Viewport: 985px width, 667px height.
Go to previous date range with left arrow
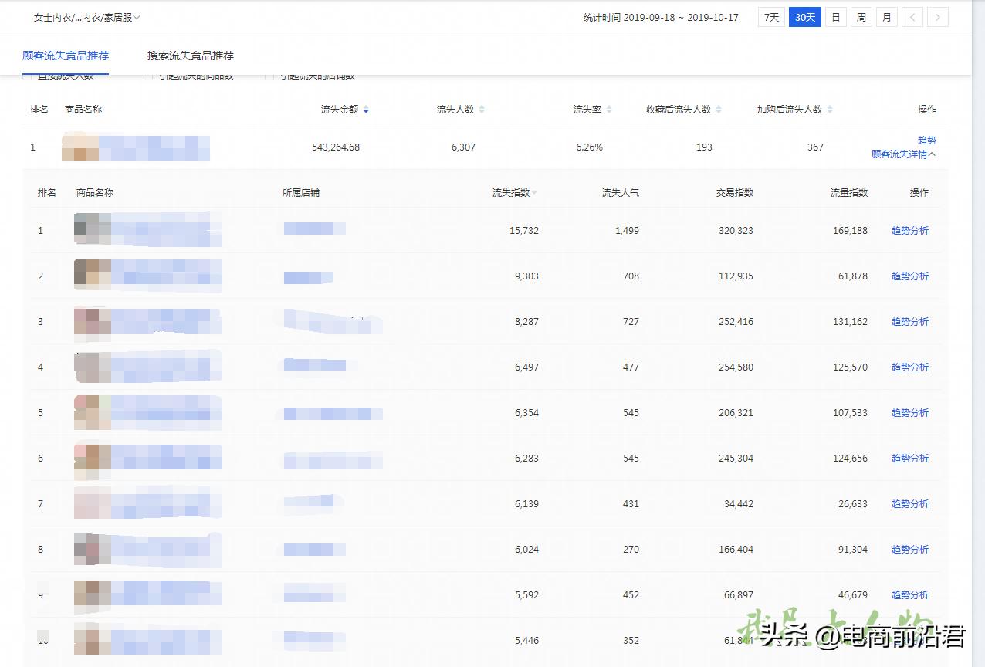click(x=912, y=16)
